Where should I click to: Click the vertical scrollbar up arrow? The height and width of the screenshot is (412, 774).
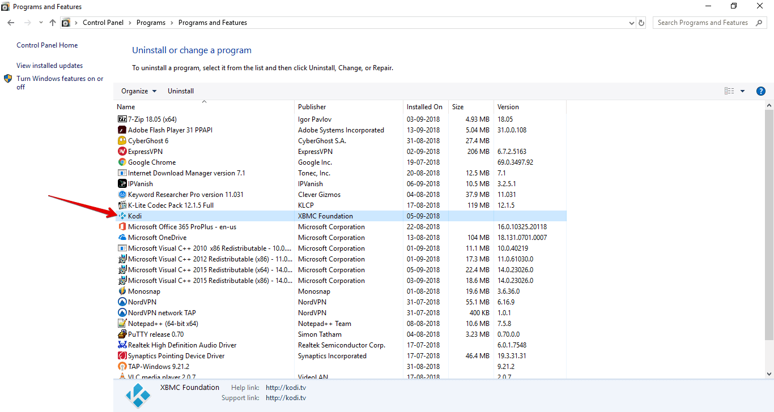pos(769,106)
